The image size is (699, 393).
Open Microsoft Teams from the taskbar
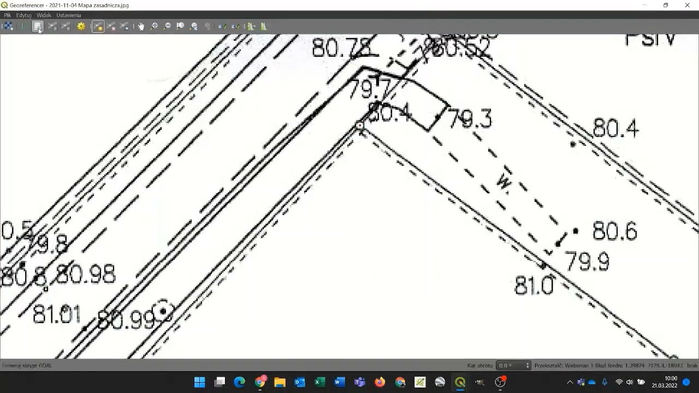[x=360, y=382]
